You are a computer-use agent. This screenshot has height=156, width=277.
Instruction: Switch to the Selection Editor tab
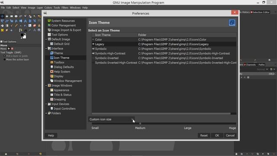(x=260, y=12)
